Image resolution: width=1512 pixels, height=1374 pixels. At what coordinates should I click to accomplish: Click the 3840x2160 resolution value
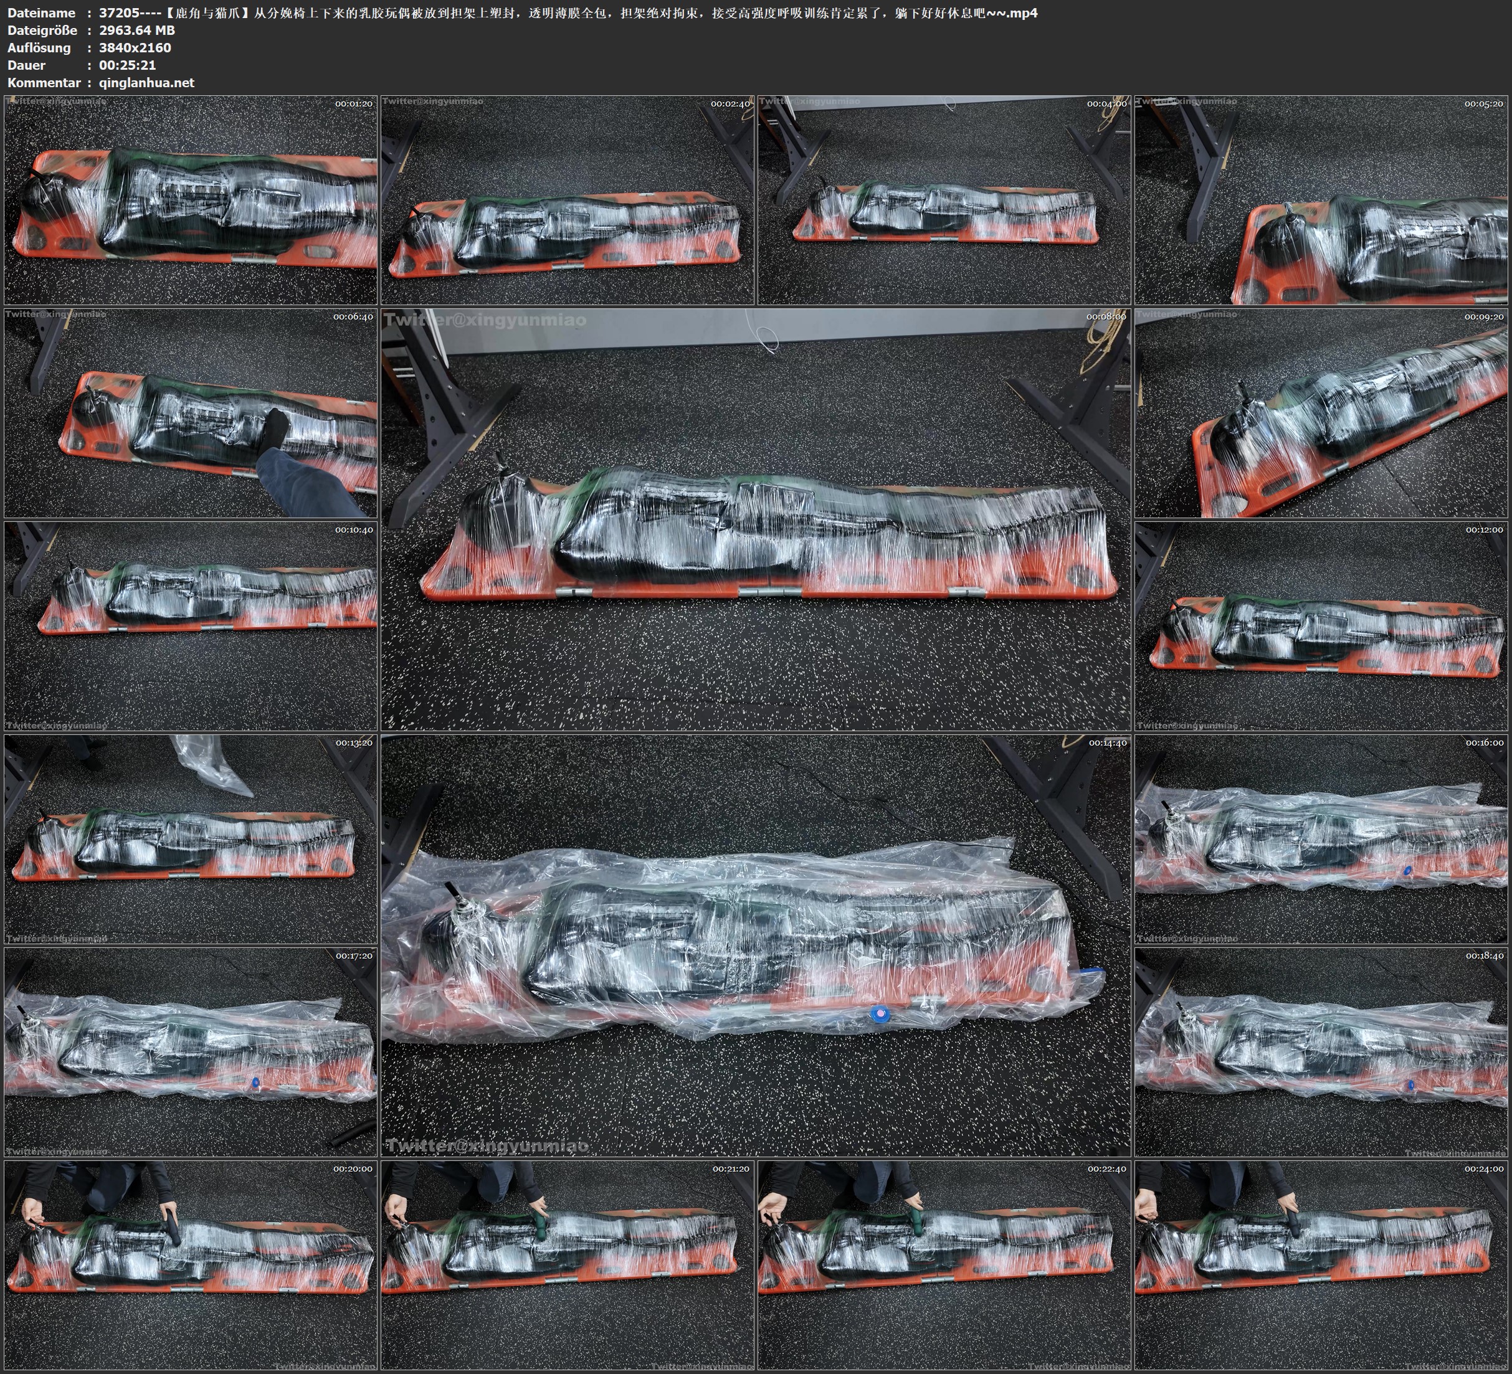(x=135, y=47)
